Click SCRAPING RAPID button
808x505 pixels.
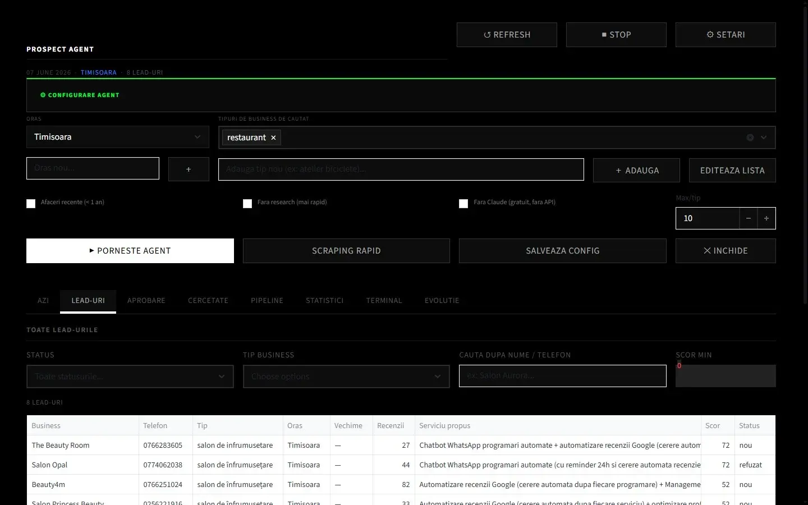tap(346, 251)
